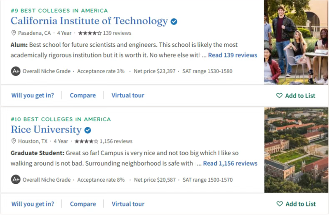Launch the Virtual tour for Caltech
This screenshot has width=330, height=216.
coord(128,95)
